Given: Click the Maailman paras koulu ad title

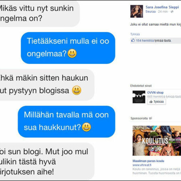Looking at the screenshot, I should 148,161.
